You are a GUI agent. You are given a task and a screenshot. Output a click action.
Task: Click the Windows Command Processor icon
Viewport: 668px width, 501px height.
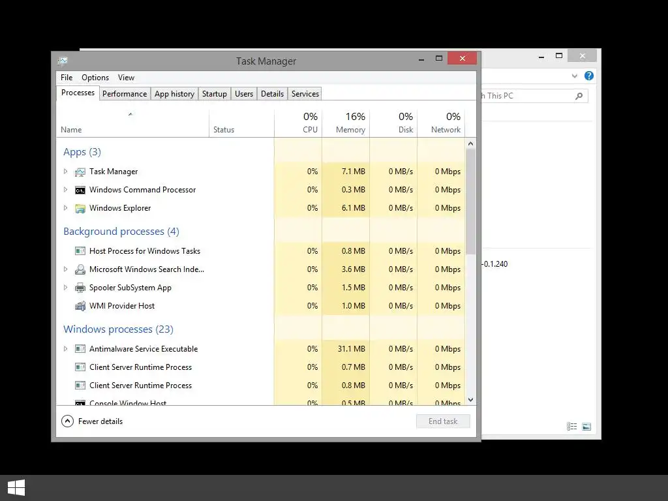coord(80,190)
